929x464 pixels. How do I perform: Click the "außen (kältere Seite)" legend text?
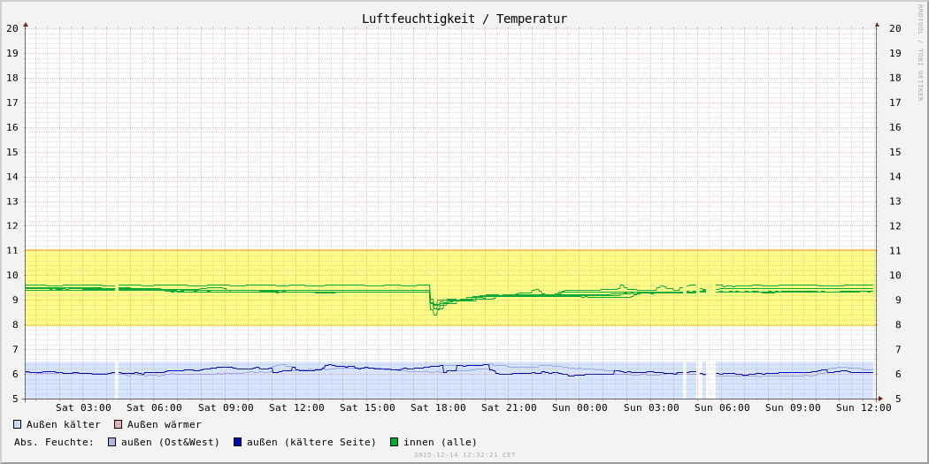click(311, 442)
